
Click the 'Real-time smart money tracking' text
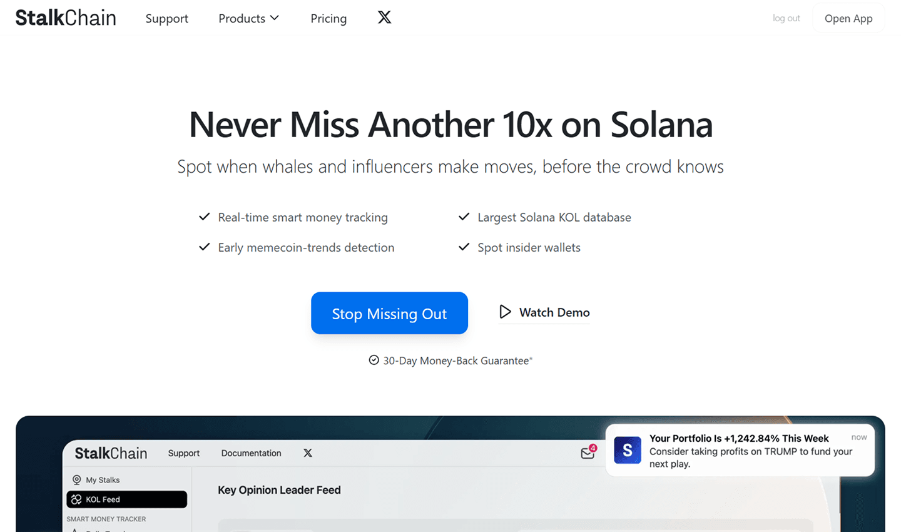pos(303,217)
